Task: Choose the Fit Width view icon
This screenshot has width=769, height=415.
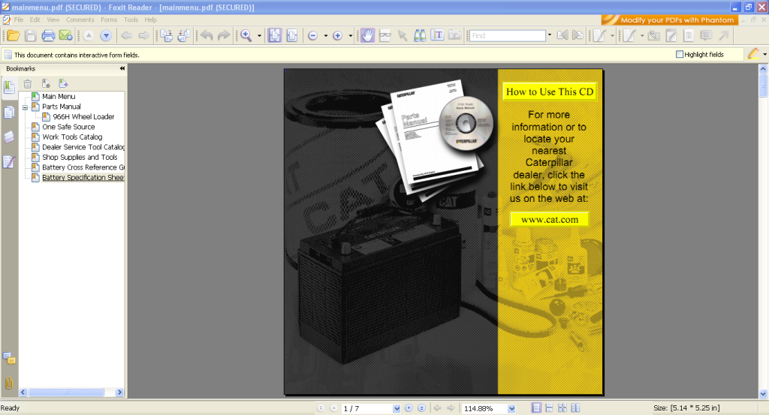Action: 292,35
